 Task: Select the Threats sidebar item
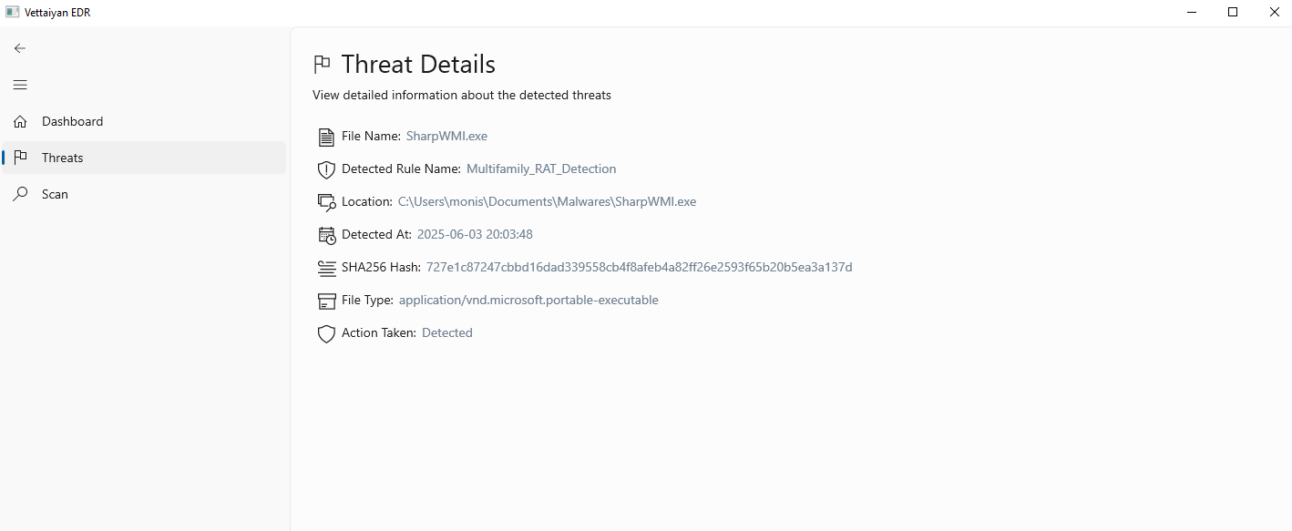pos(62,158)
